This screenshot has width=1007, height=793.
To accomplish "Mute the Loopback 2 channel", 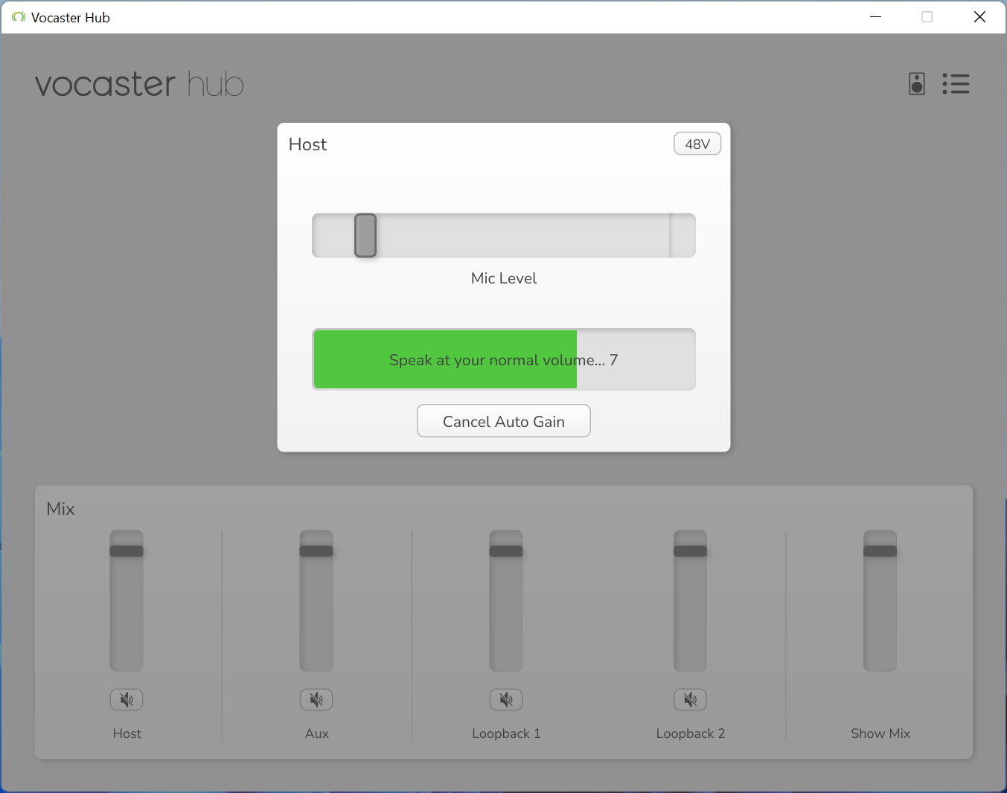I will pyautogui.click(x=690, y=699).
